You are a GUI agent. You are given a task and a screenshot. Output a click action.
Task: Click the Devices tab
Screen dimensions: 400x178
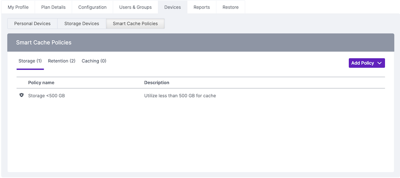coord(173,7)
